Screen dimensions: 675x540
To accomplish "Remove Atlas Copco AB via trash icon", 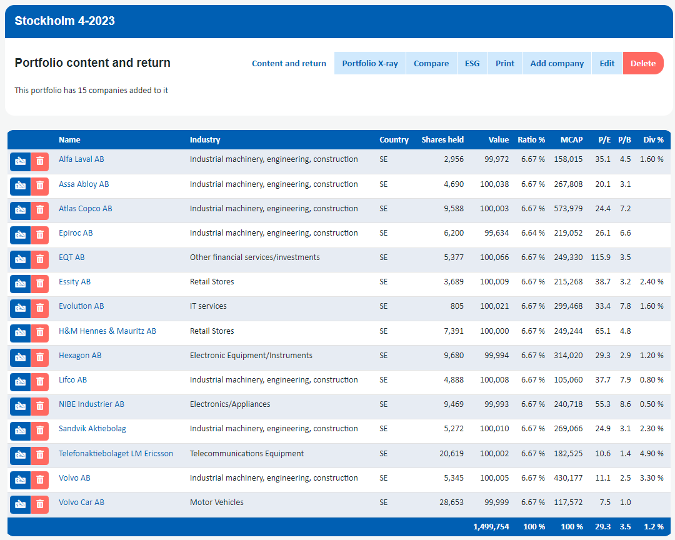I will point(40,210).
